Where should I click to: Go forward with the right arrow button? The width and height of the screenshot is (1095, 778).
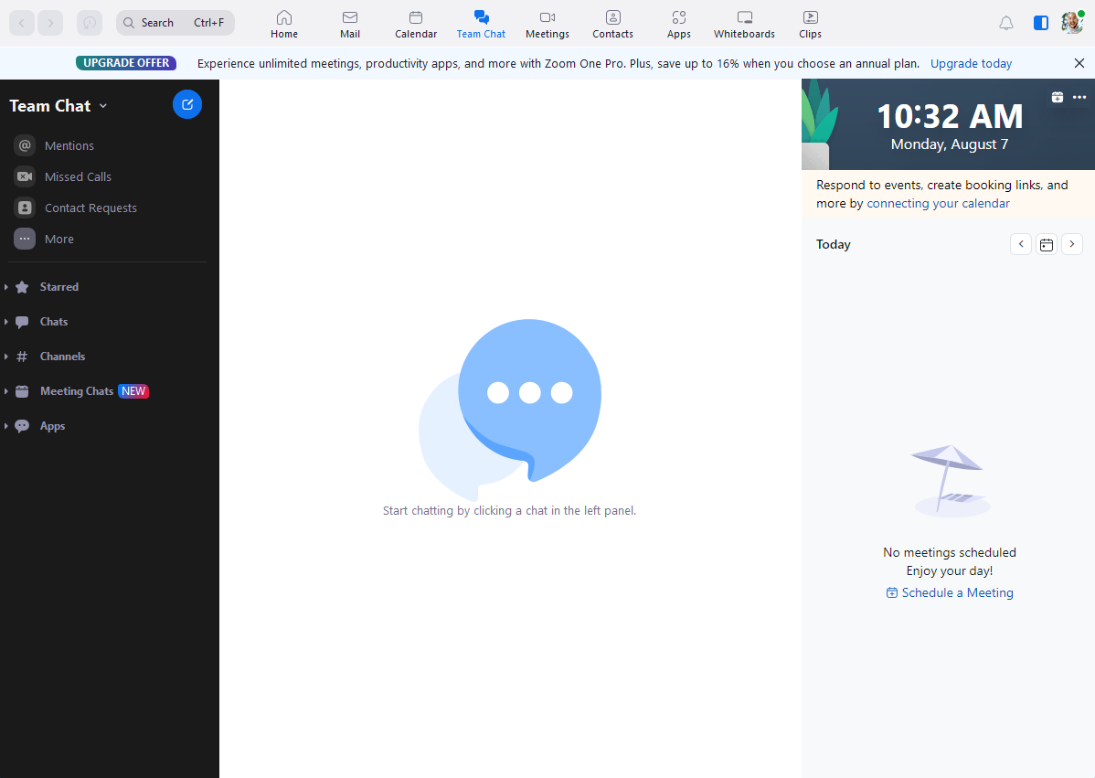pyautogui.click(x=50, y=23)
